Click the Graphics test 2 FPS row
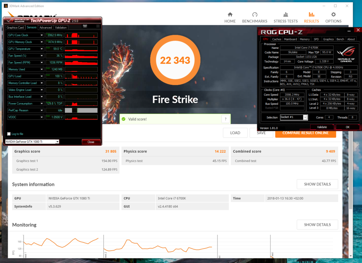The image size is (362, 263). click(x=66, y=169)
